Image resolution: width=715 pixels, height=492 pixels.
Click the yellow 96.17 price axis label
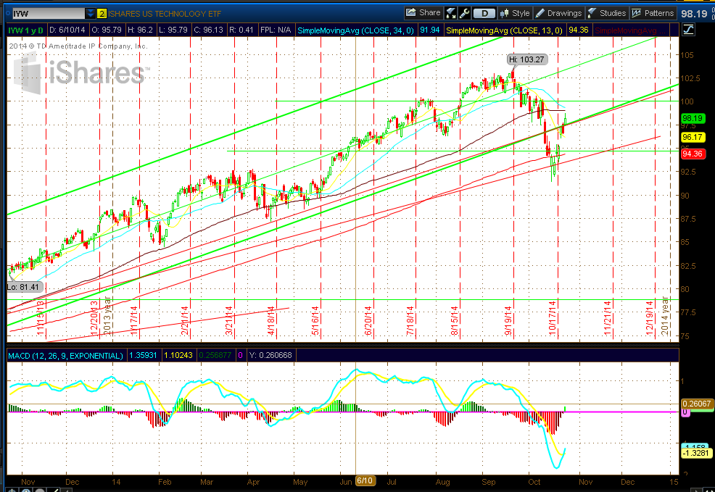pyautogui.click(x=693, y=137)
